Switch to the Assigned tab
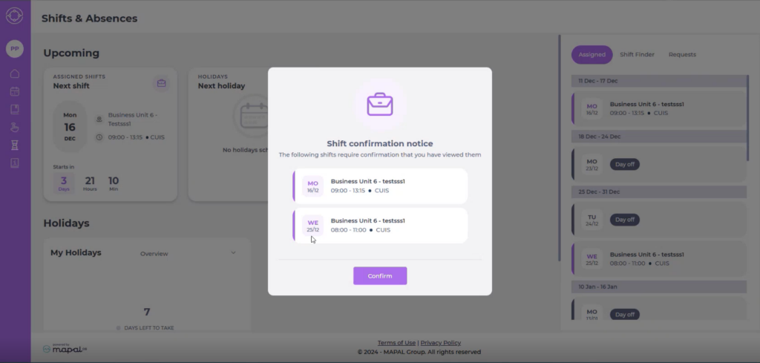The image size is (760, 363). click(592, 54)
